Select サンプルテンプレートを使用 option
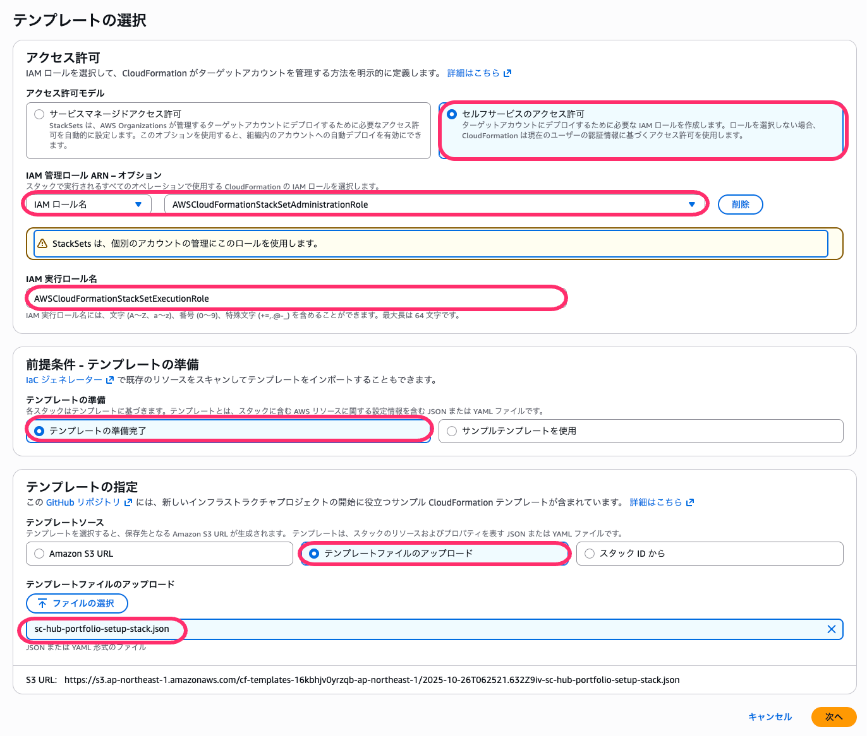This screenshot has width=867, height=736. [x=451, y=430]
